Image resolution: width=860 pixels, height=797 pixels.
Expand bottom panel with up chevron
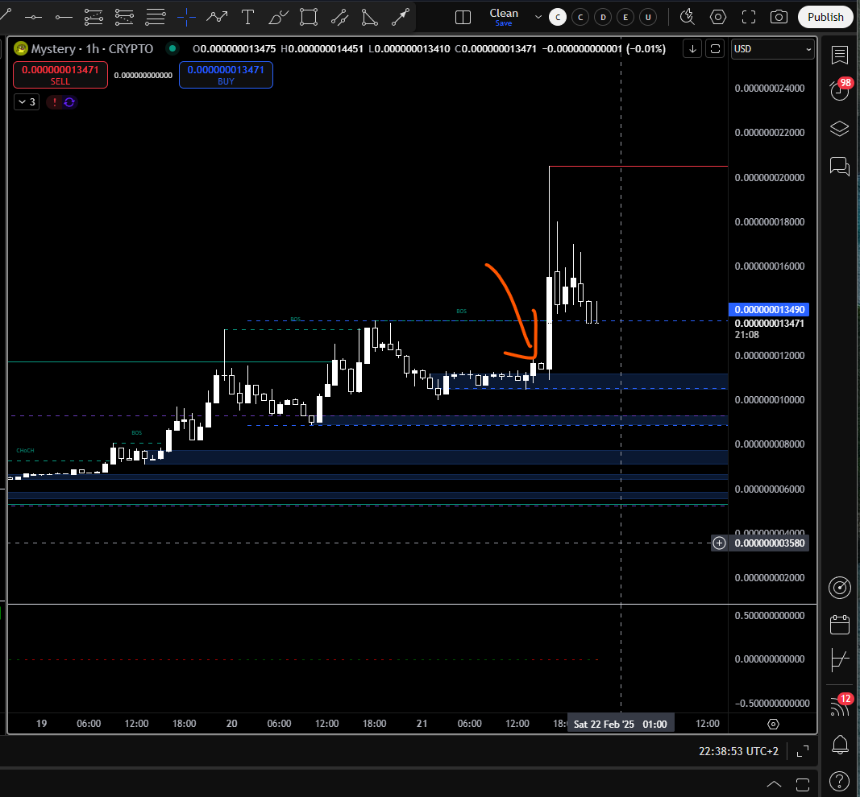click(x=774, y=784)
